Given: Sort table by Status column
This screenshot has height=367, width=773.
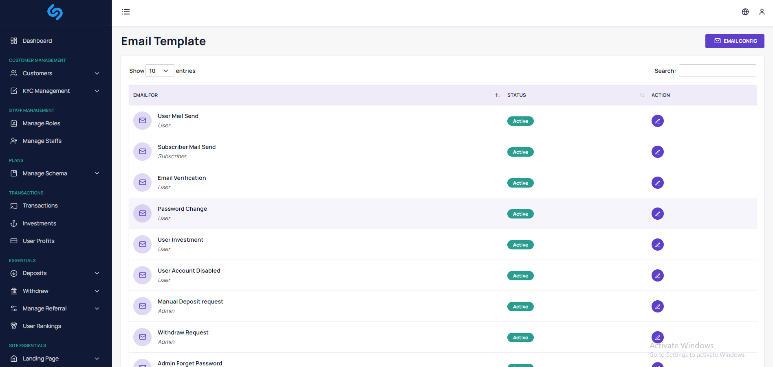Looking at the screenshot, I should [641, 95].
